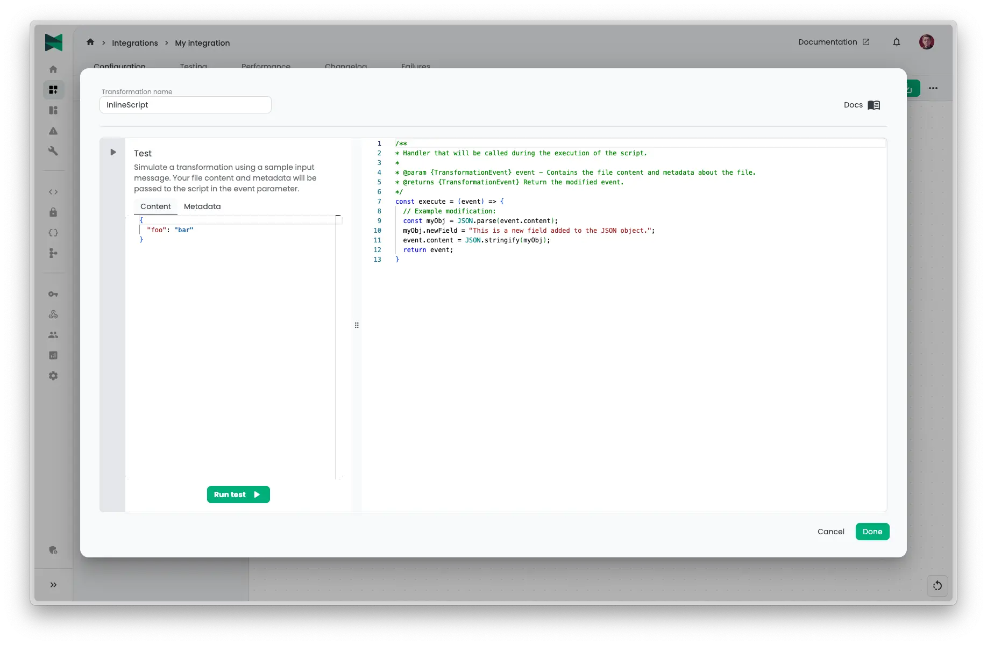Open the Documentation external link

(x=833, y=42)
